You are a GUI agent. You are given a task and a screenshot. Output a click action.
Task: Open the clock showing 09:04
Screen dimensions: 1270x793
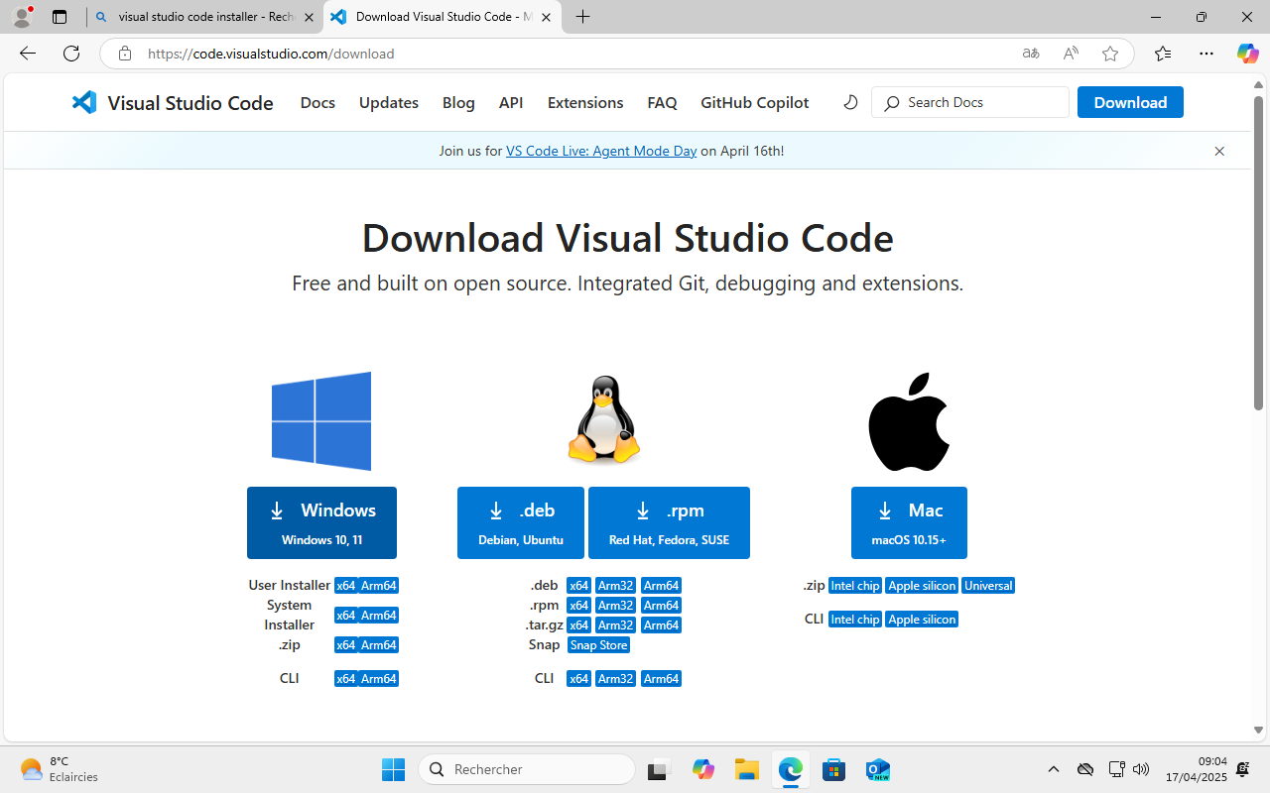tap(1197, 769)
